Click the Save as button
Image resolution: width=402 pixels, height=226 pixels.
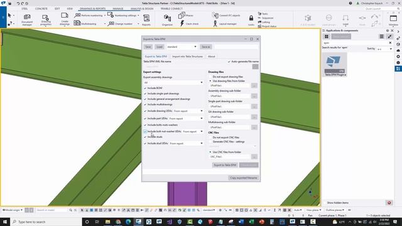click(206, 47)
